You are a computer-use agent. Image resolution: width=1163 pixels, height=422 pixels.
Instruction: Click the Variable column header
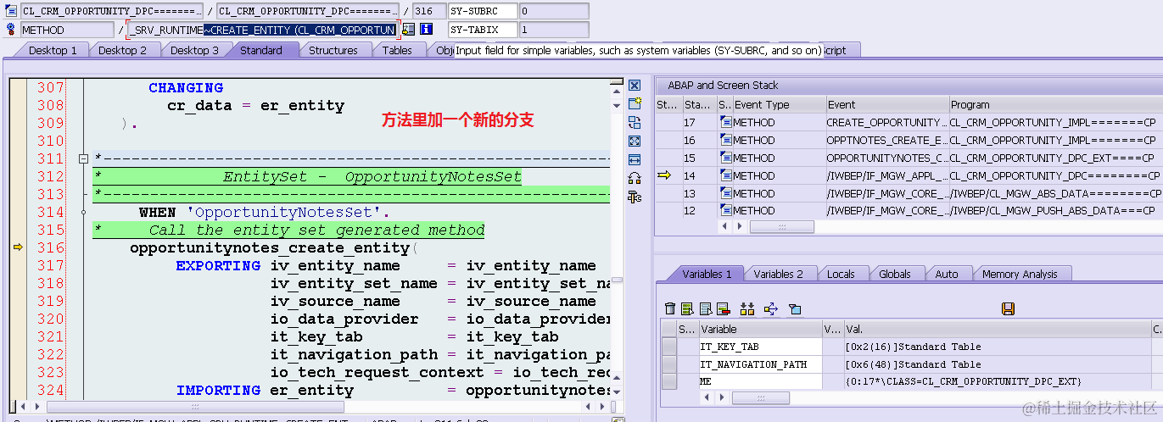click(x=759, y=329)
